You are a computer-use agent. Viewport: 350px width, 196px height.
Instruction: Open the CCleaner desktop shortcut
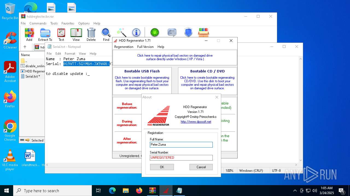10,41
